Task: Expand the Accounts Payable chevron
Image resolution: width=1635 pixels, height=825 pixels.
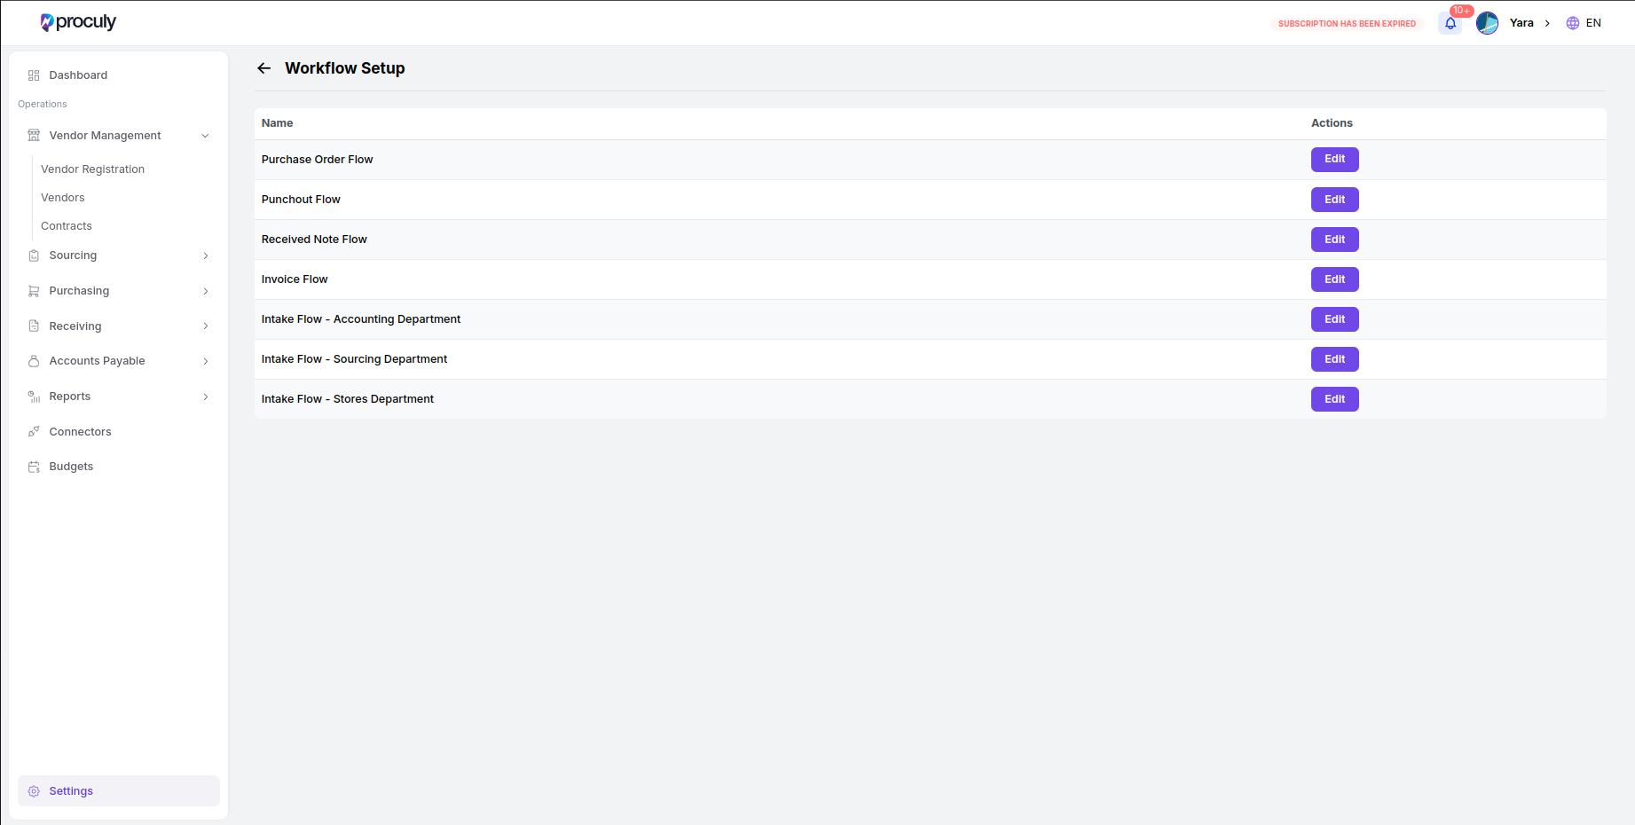Action: [x=205, y=361]
